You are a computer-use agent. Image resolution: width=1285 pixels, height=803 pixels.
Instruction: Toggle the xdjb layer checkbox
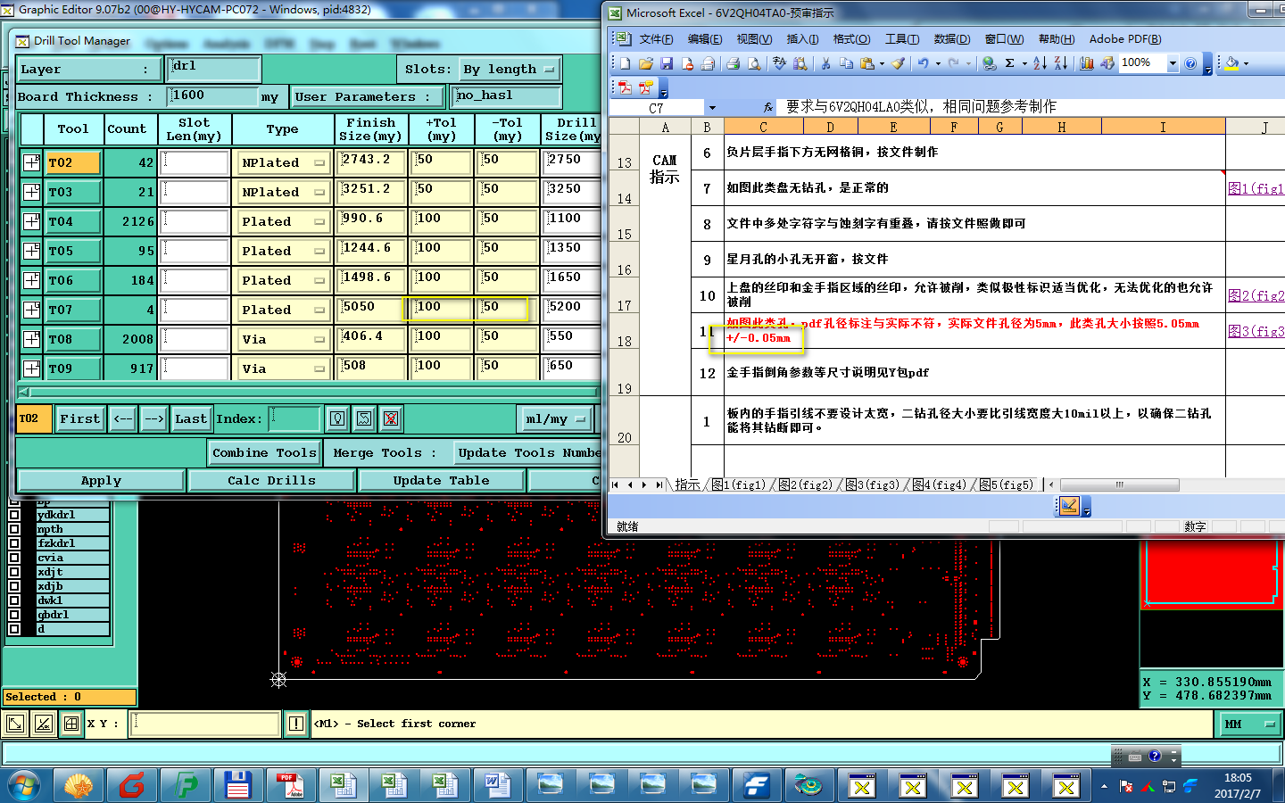[x=13, y=586]
